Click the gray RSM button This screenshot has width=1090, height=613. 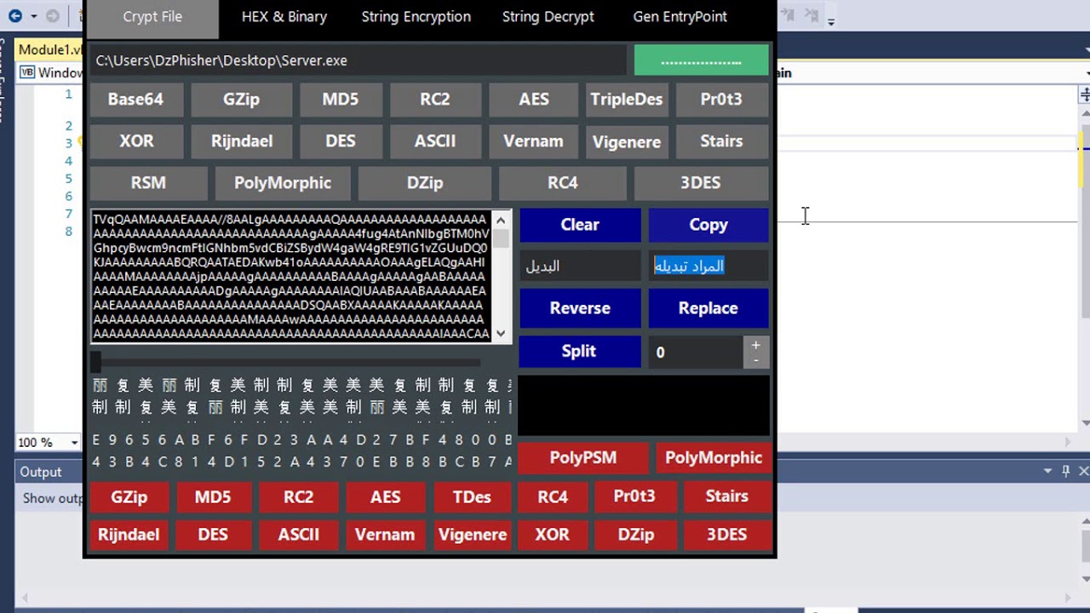(148, 183)
